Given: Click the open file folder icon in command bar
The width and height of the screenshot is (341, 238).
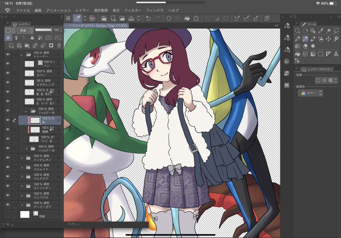Looking at the screenshot, I should [x=122, y=19].
